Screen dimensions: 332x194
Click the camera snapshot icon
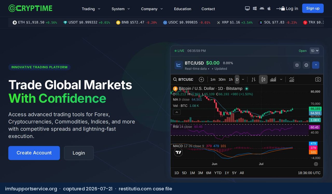318,79
